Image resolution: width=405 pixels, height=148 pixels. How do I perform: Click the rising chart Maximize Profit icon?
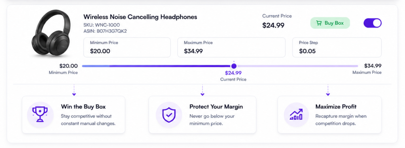click(296, 114)
